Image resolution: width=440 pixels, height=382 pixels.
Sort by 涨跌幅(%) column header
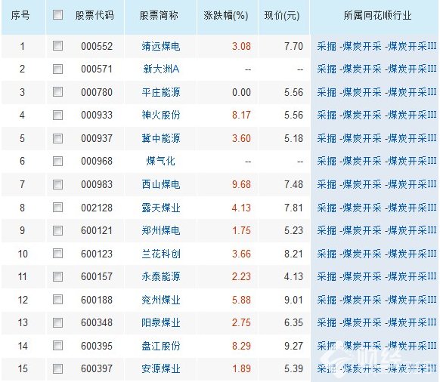coord(226,15)
